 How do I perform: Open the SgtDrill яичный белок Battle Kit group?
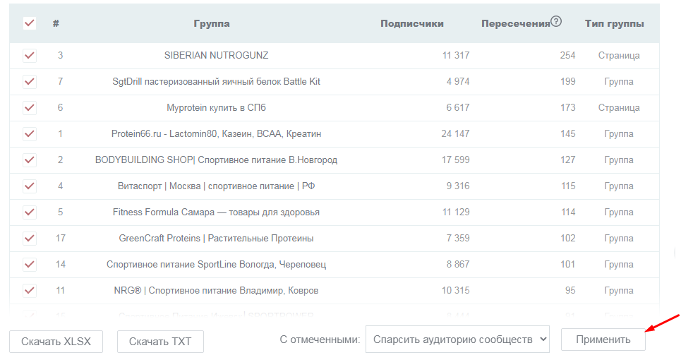(216, 82)
